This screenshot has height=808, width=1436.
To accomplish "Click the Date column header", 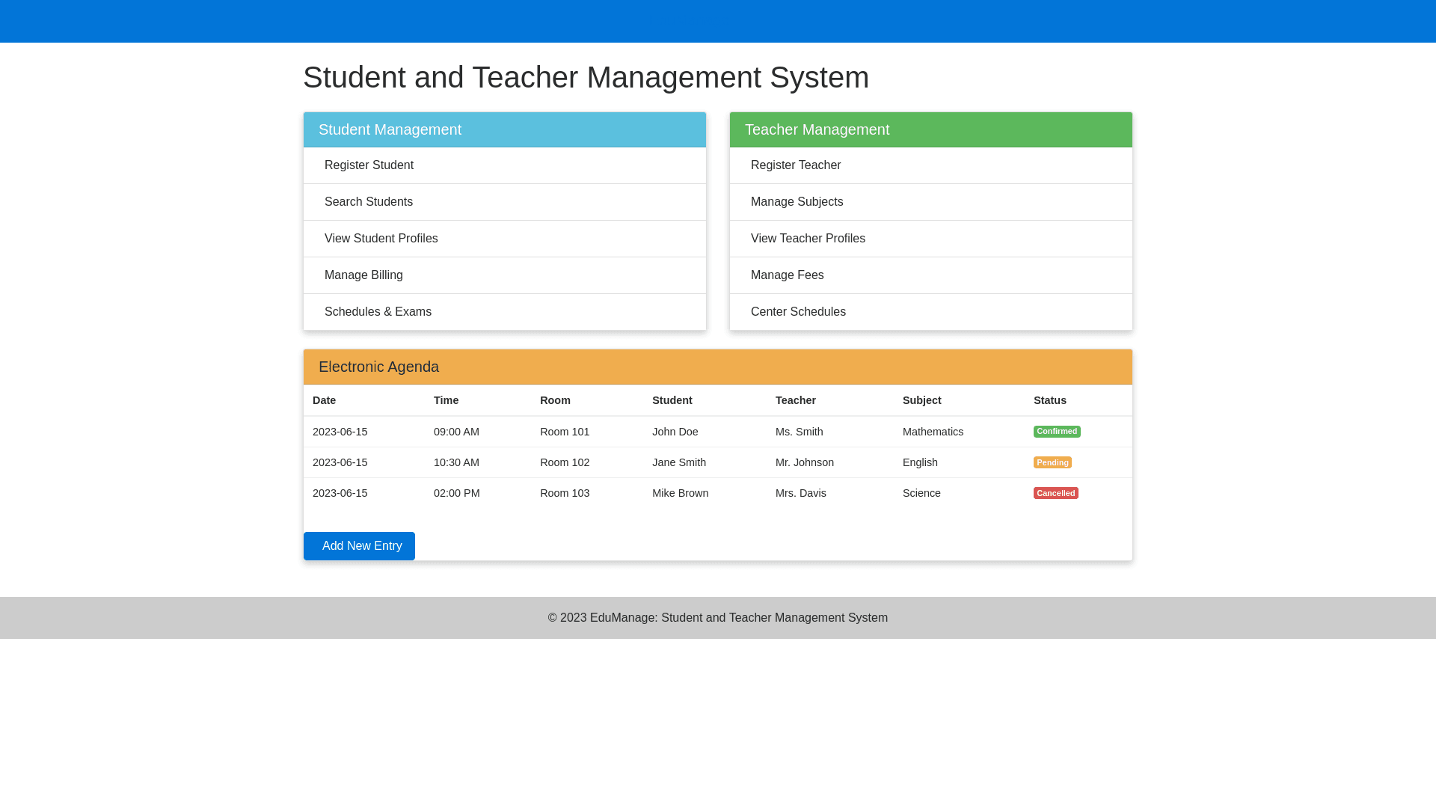I will click(324, 400).
